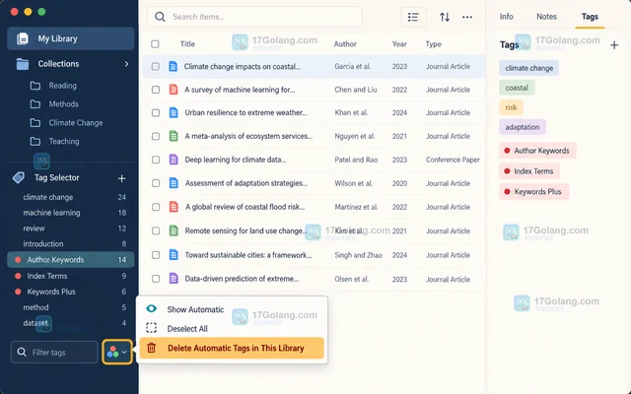The image size is (631, 394).
Task: Sort by Year column header
Action: click(399, 43)
